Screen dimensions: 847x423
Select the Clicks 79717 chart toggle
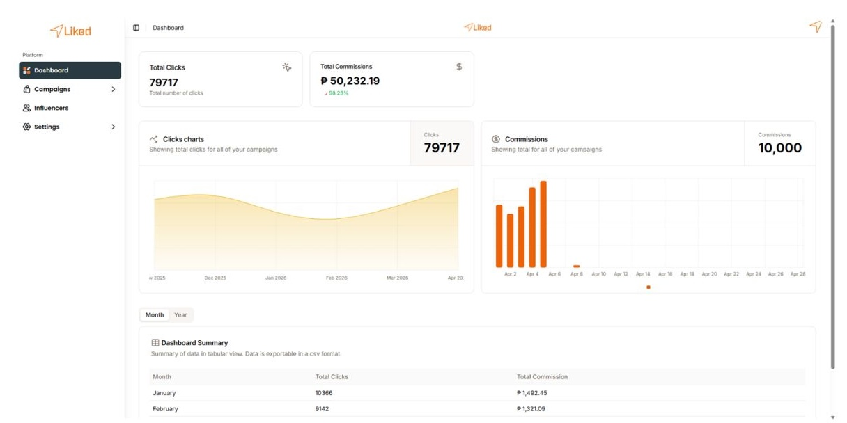[x=442, y=143]
